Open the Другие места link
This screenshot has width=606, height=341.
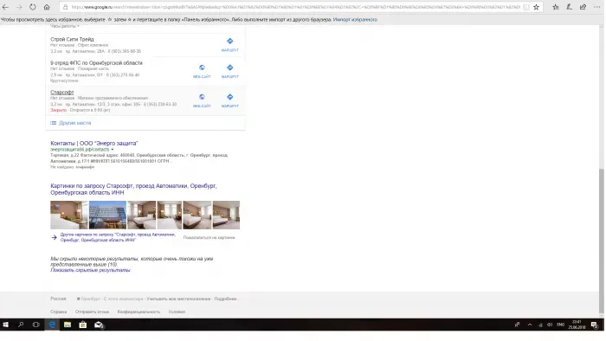[75, 123]
